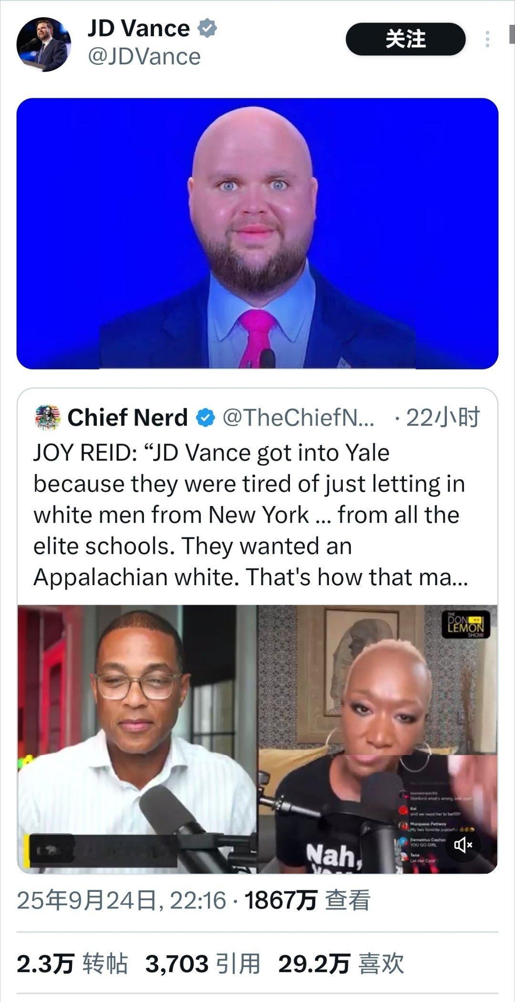Expand the truncated Joy Reid quote text

[250, 515]
